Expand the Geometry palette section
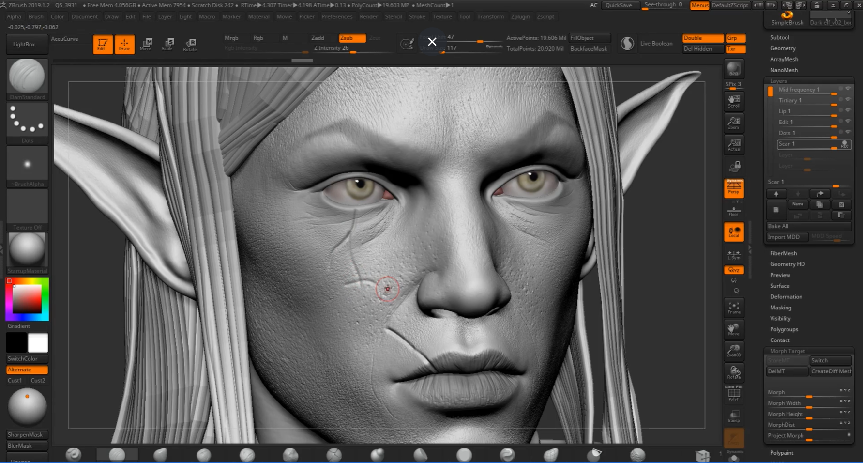The width and height of the screenshot is (863, 463). pyautogui.click(x=783, y=48)
